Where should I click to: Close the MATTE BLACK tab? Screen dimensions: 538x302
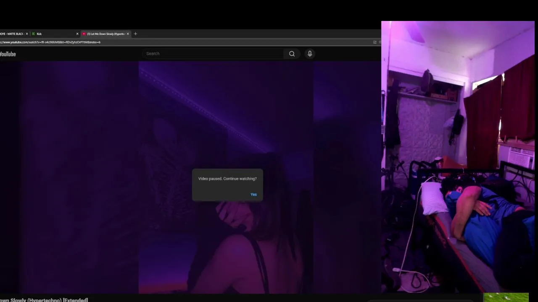coord(26,34)
